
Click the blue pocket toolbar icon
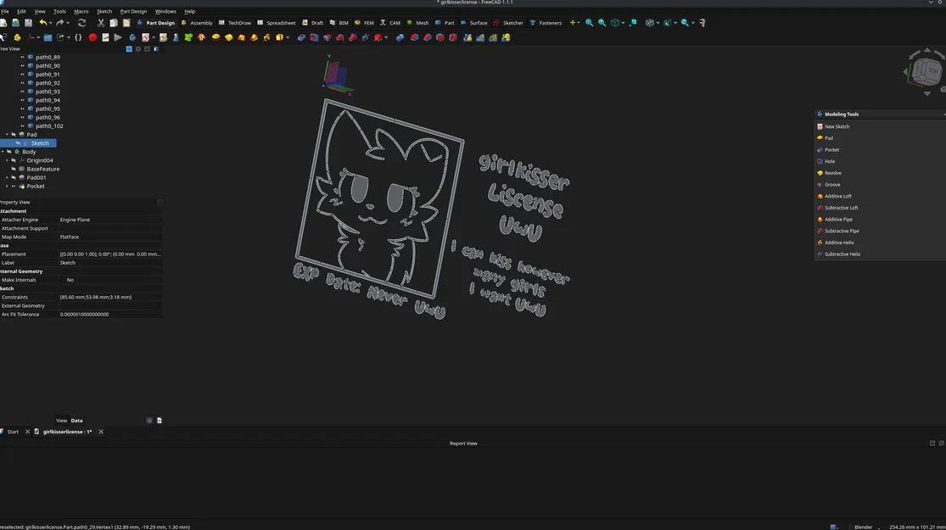tap(301, 37)
